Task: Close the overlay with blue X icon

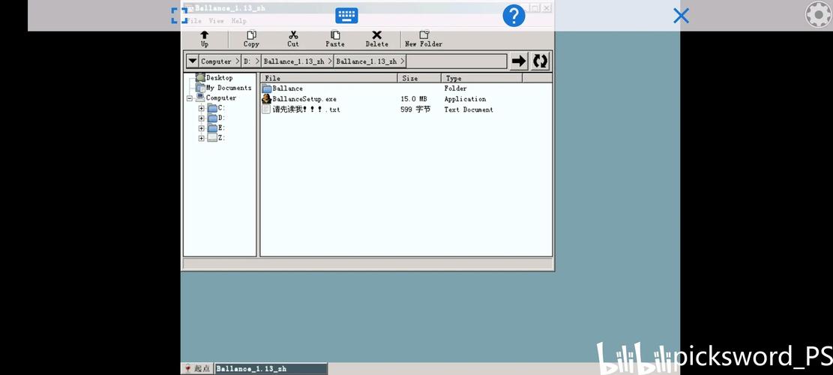Action: [x=681, y=16]
